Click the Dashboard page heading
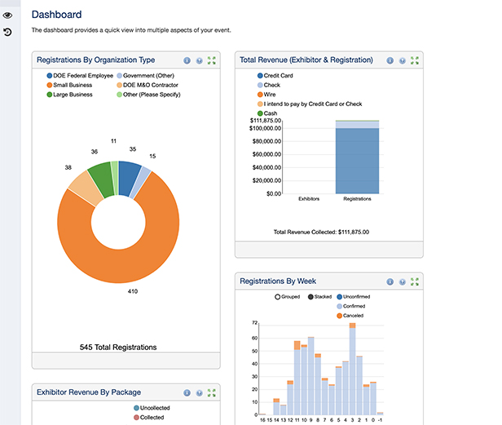 tap(57, 15)
